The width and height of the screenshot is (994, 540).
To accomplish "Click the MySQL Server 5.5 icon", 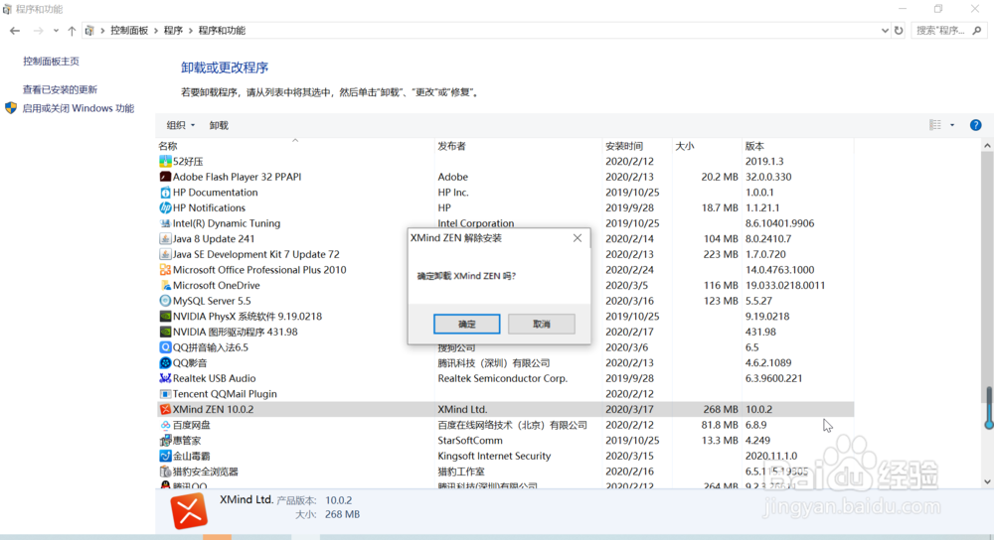I will click(165, 301).
